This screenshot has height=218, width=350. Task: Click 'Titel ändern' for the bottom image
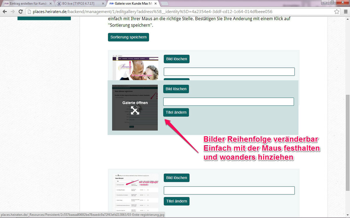coord(176,201)
